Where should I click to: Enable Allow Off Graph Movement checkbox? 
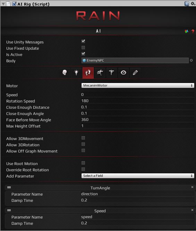[83, 150]
